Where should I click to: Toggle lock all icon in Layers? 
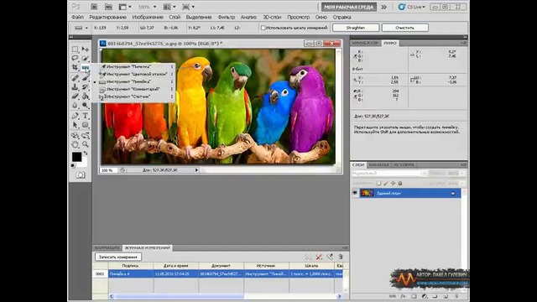coord(400,184)
